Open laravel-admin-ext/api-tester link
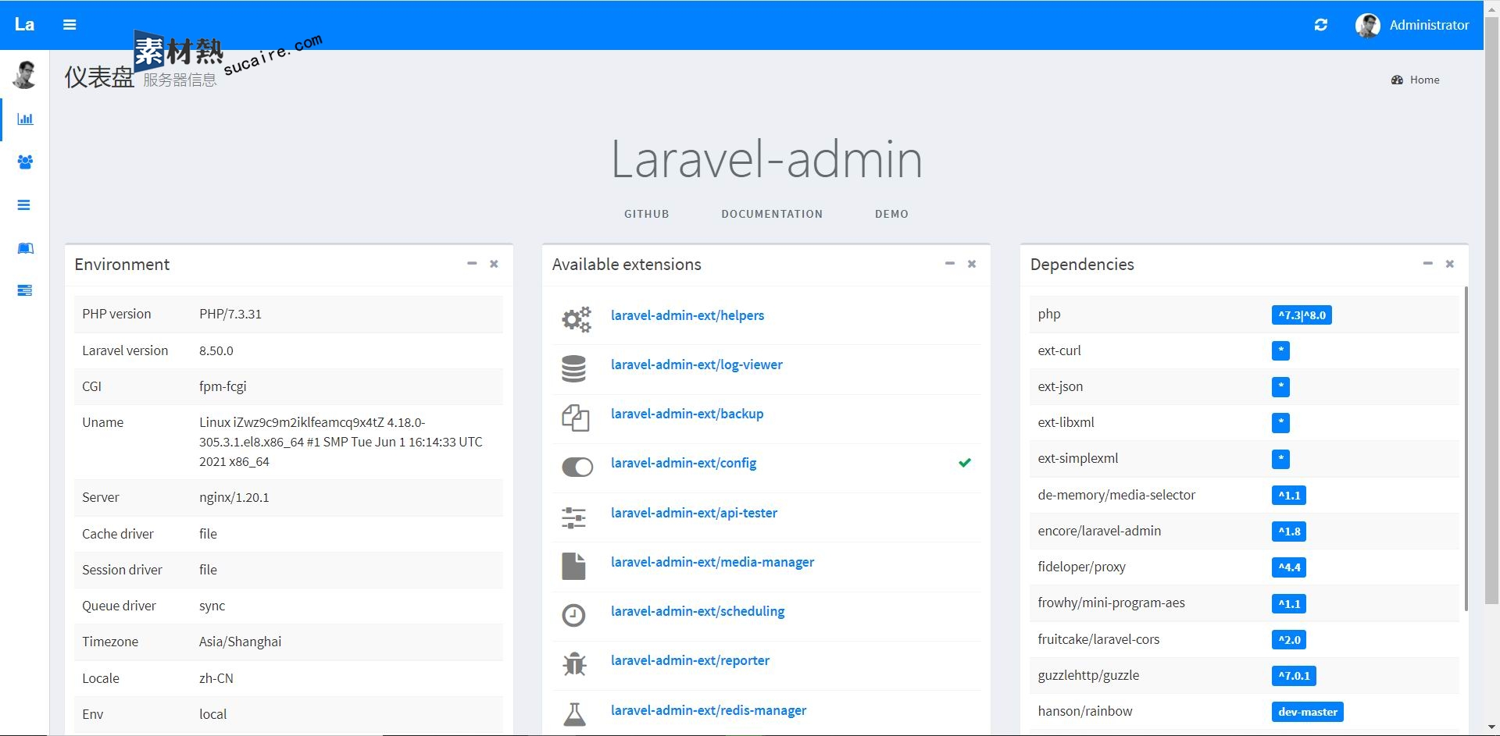This screenshot has width=1500, height=736. (695, 513)
